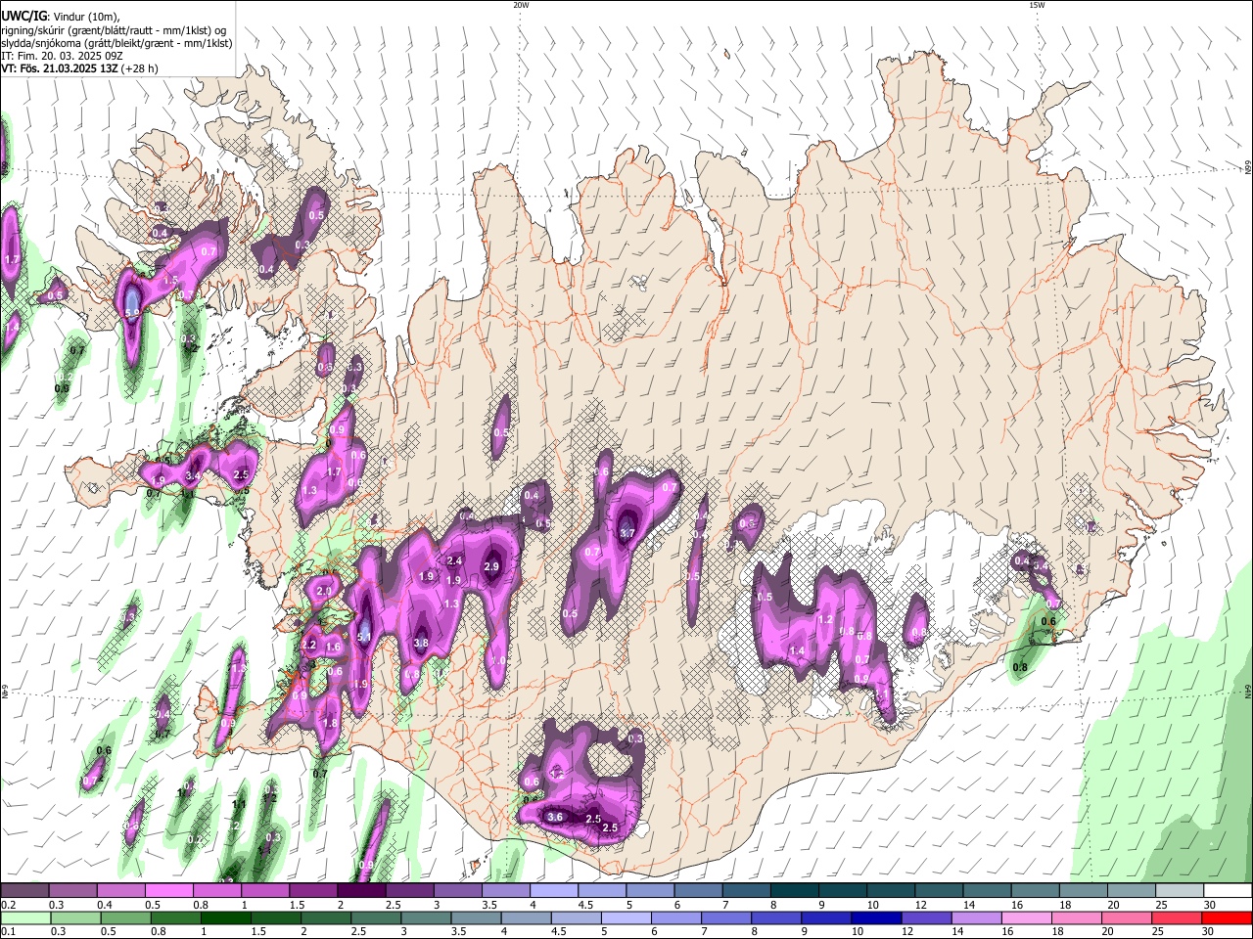Choose the pale lavender snow swatch for 4–4.5 mm
The width and height of the screenshot is (1253, 939).
tap(553, 891)
